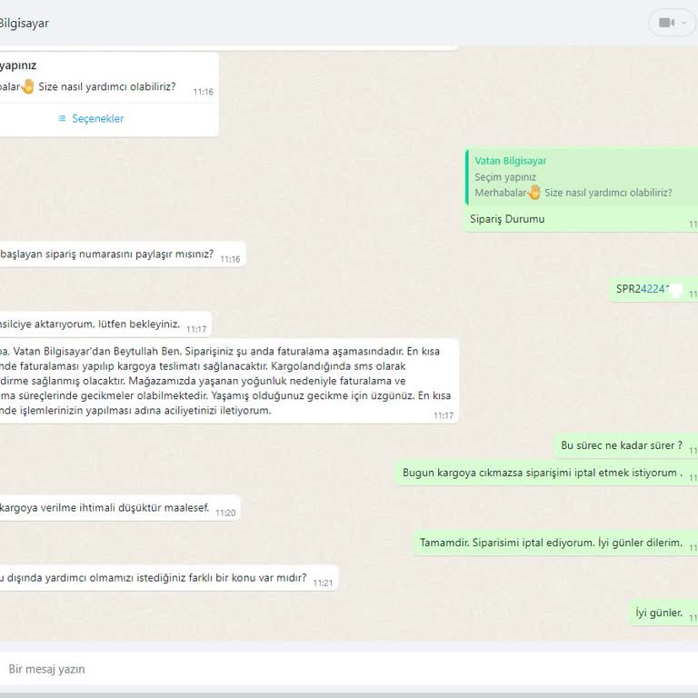The height and width of the screenshot is (698, 698).
Task: Select the 'İyi günler.' message
Action: click(x=659, y=613)
